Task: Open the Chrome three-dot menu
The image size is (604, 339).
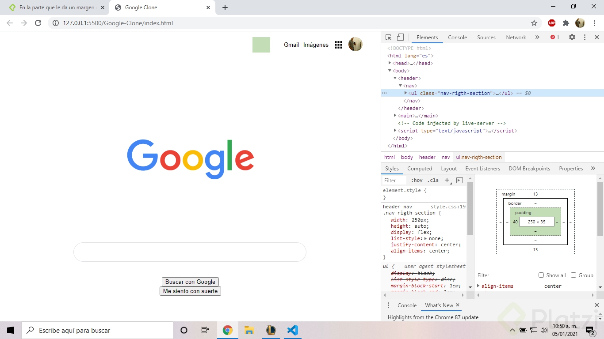Action: tap(594, 23)
